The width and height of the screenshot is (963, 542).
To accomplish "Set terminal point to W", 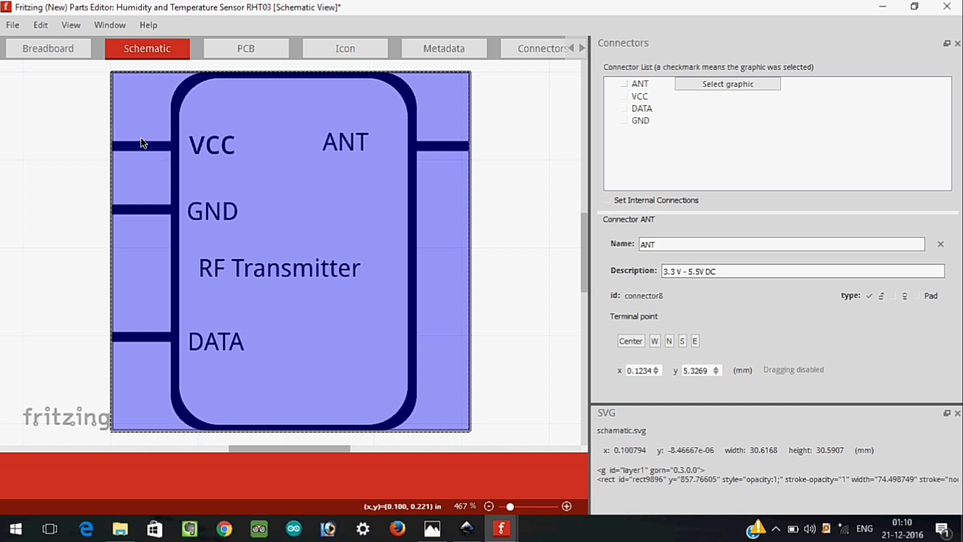I will pyautogui.click(x=655, y=341).
